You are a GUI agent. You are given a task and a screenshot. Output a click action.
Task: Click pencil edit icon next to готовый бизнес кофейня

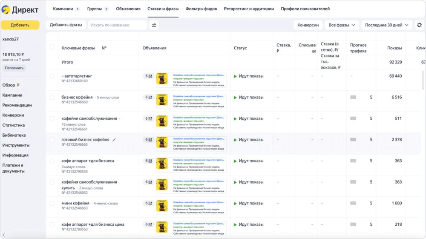114,140
